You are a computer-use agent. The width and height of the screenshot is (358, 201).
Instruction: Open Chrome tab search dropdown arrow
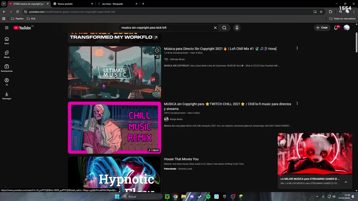pyautogui.click(x=4, y=4)
